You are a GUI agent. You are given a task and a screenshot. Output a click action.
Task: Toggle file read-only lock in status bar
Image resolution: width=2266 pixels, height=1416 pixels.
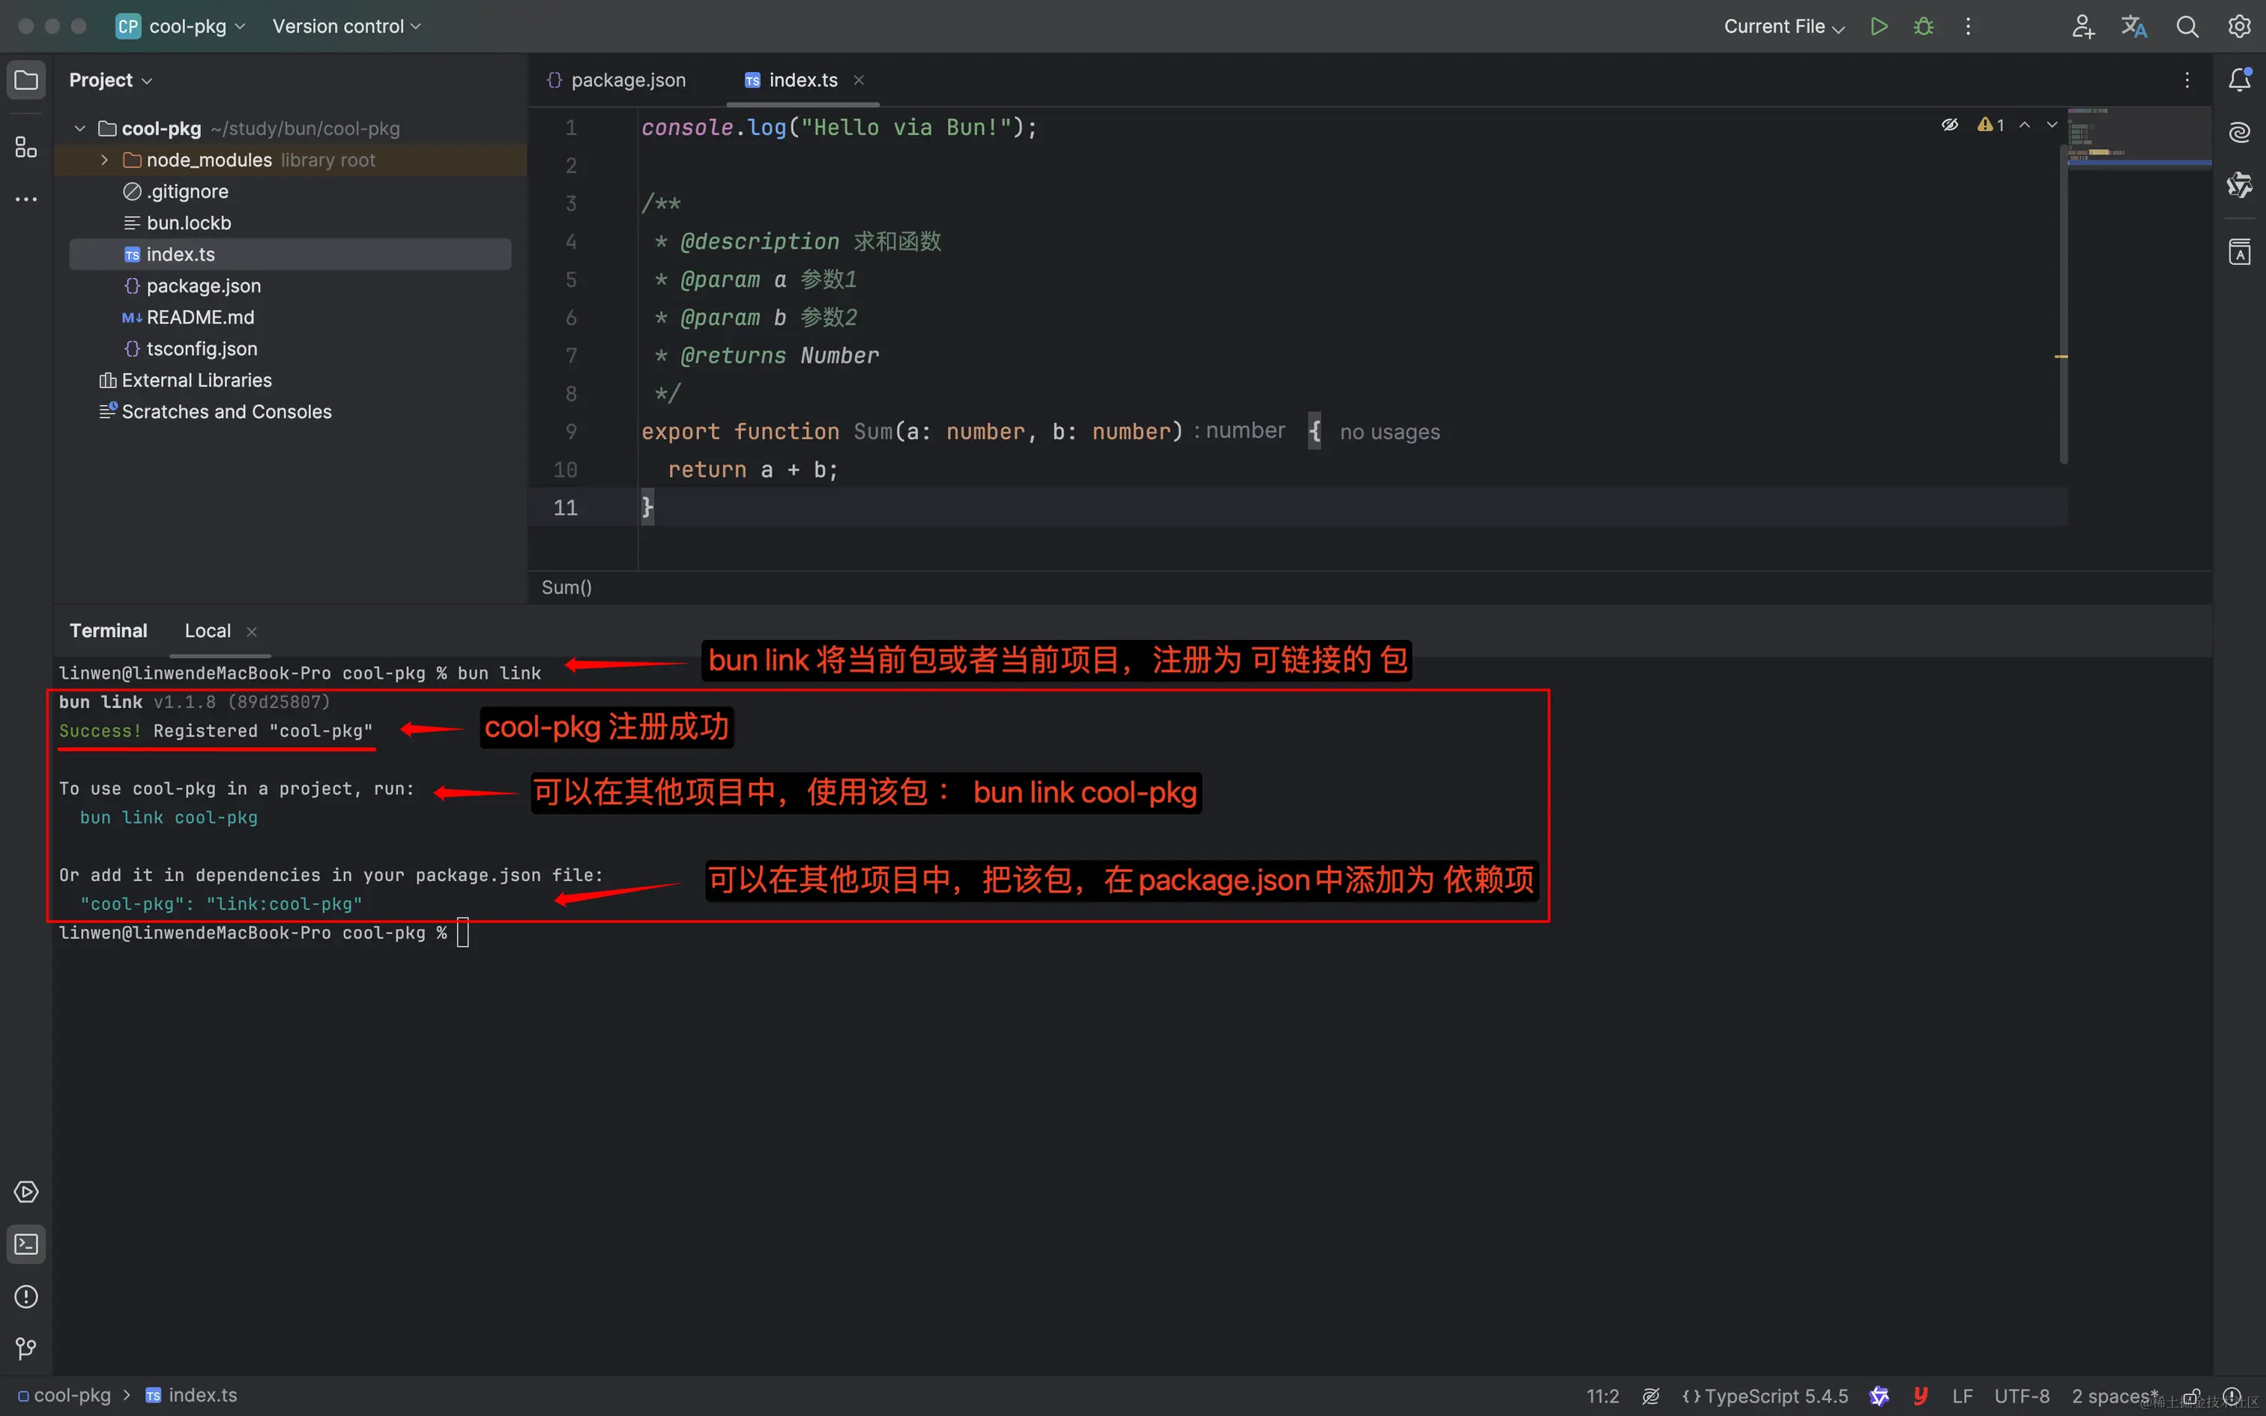(x=2191, y=1395)
